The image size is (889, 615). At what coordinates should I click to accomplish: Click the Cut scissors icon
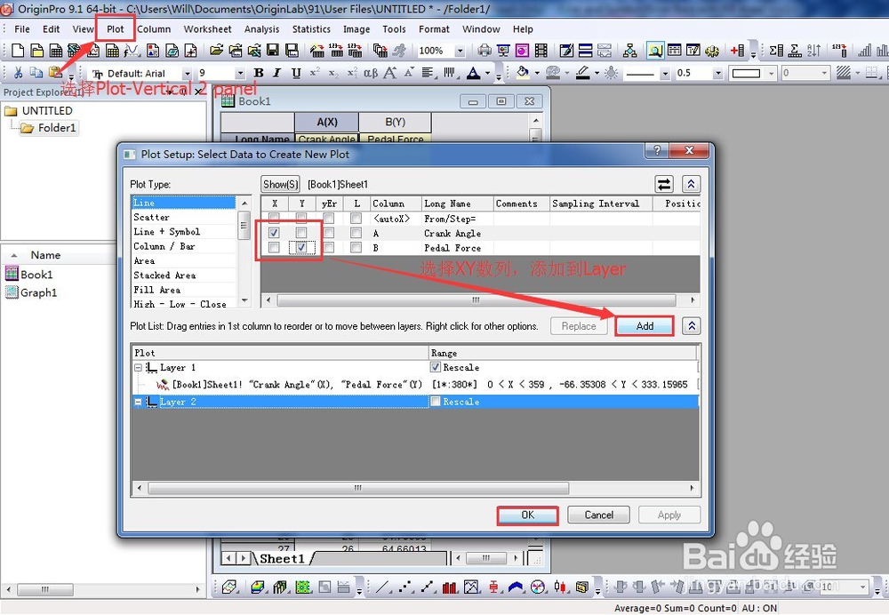click(x=18, y=73)
